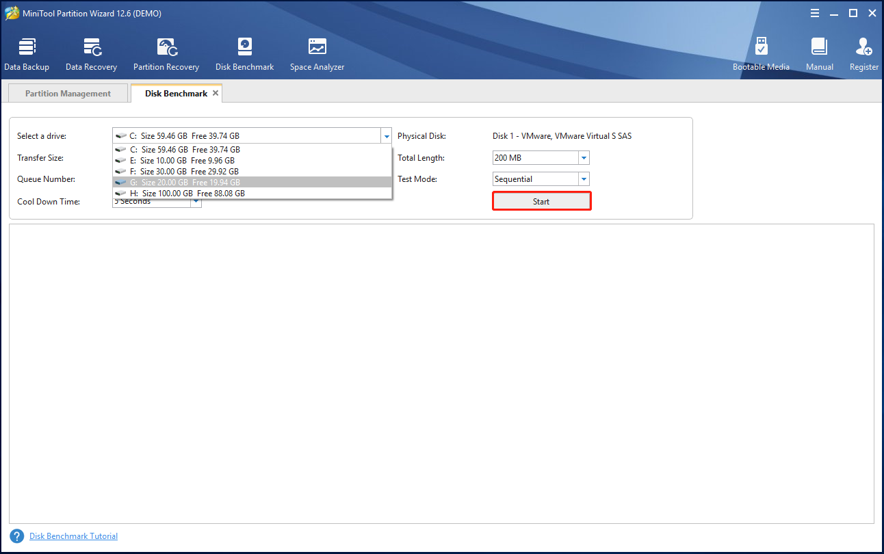Open the Disk Benchmark Tutorial link

73,536
